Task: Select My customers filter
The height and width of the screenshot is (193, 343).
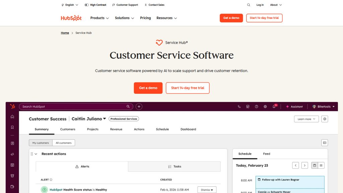Action: [41, 143]
